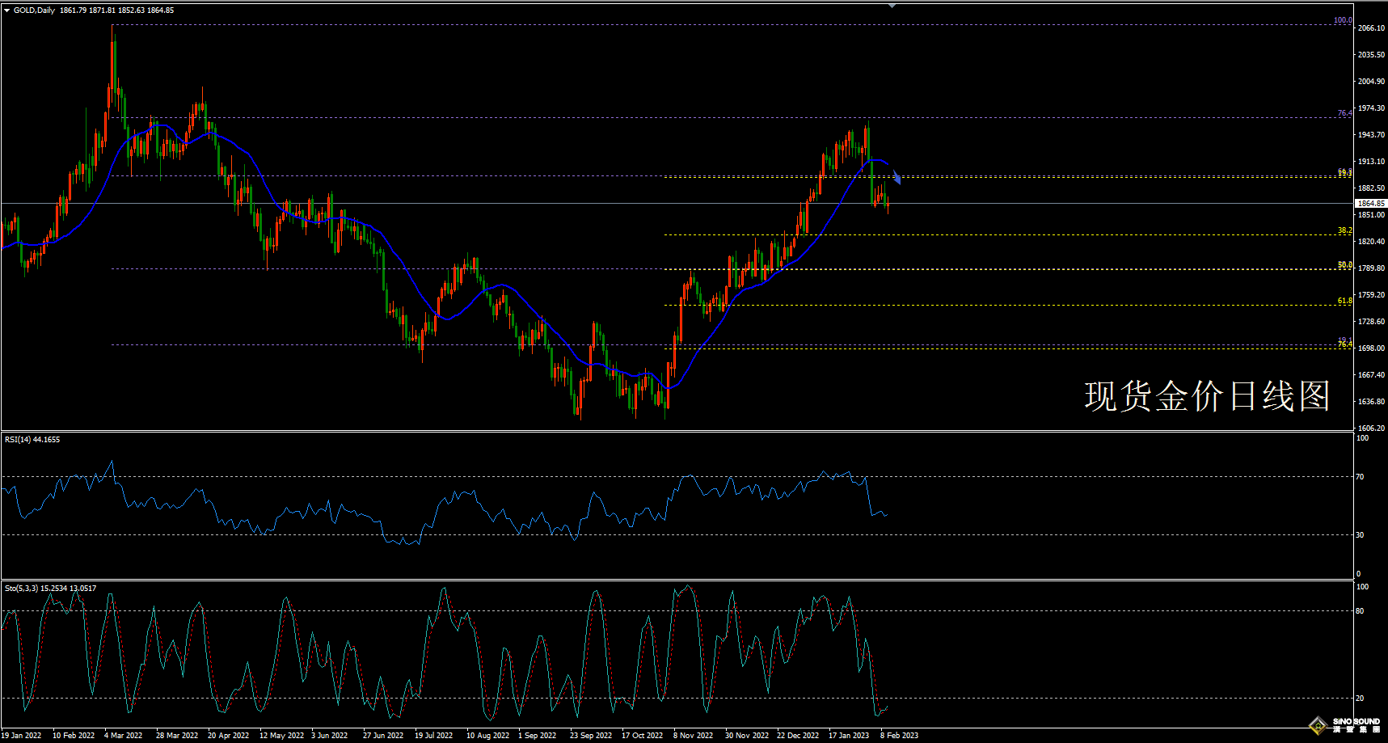Viewport: 1388px width, 743px height.
Task: Click the 2066.10 price scale value
Action: click(1371, 28)
